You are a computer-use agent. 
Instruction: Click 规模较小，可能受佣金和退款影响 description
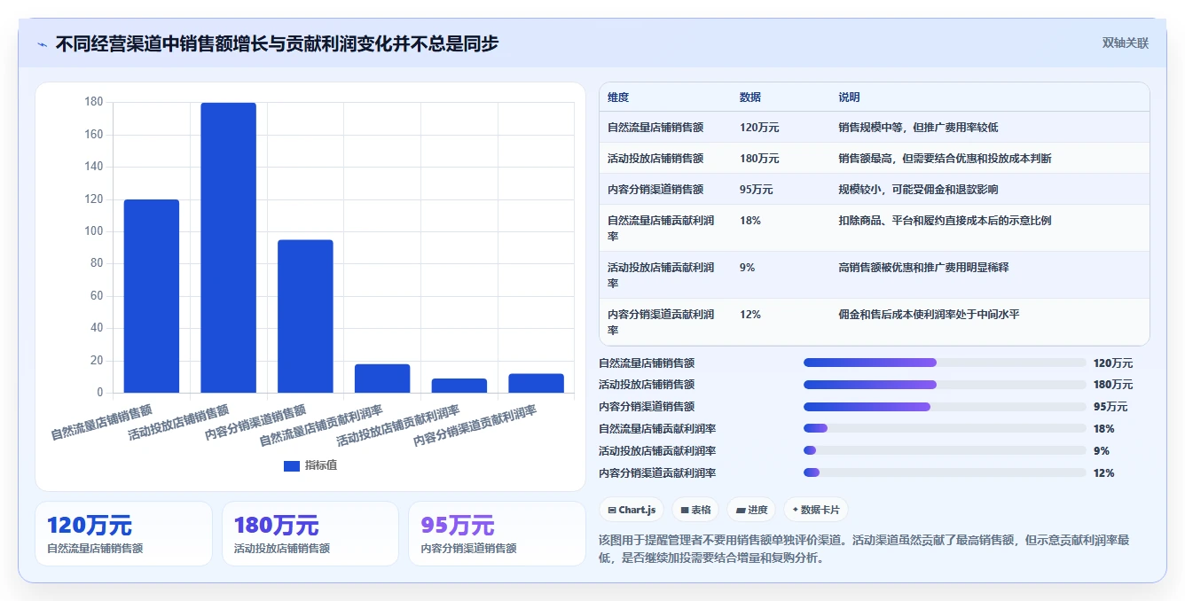point(918,190)
